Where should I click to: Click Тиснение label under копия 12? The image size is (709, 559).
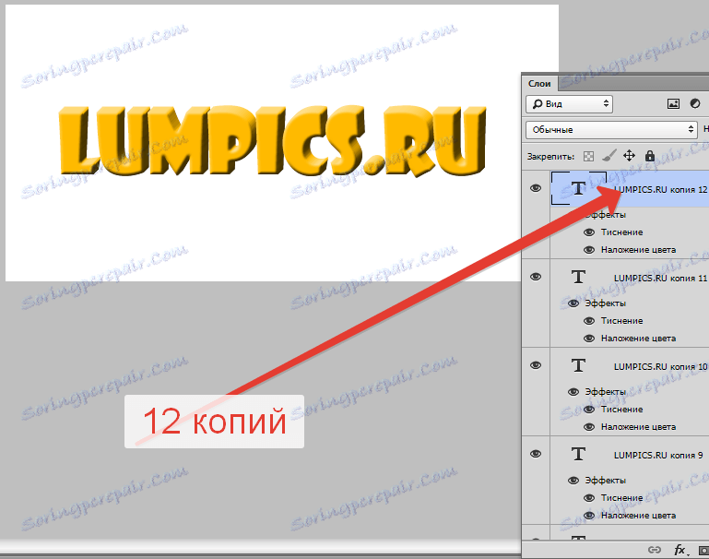[x=621, y=232]
